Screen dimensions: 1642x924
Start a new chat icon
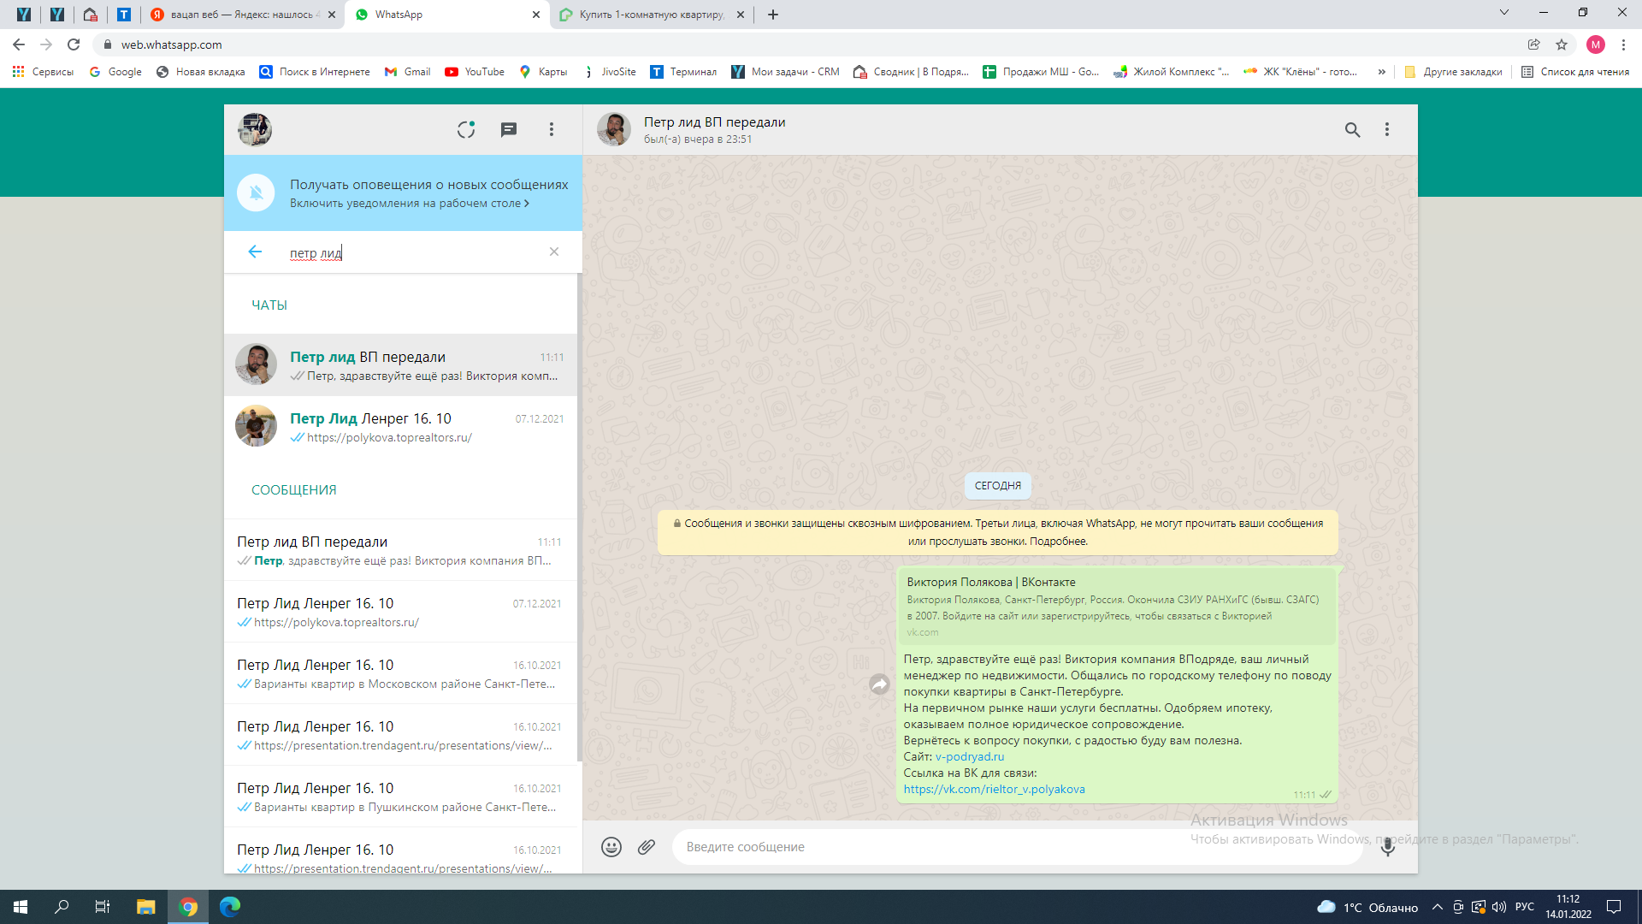tap(509, 129)
